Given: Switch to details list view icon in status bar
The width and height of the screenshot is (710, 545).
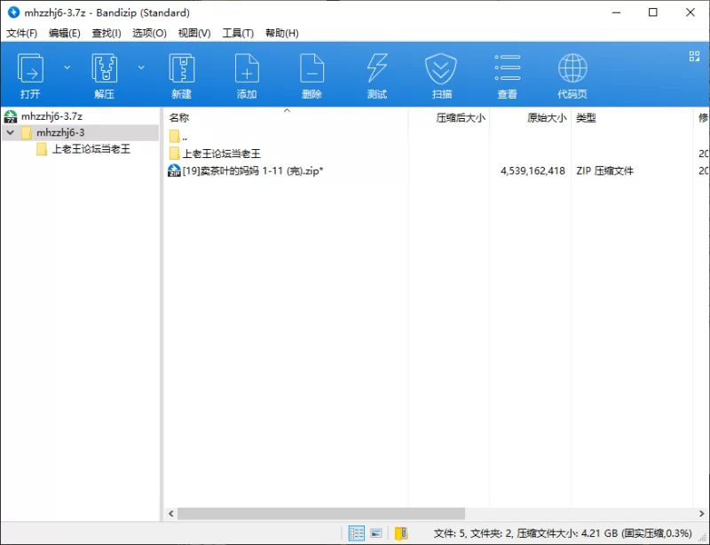Looking at the screenshot, I should [357, 533].
